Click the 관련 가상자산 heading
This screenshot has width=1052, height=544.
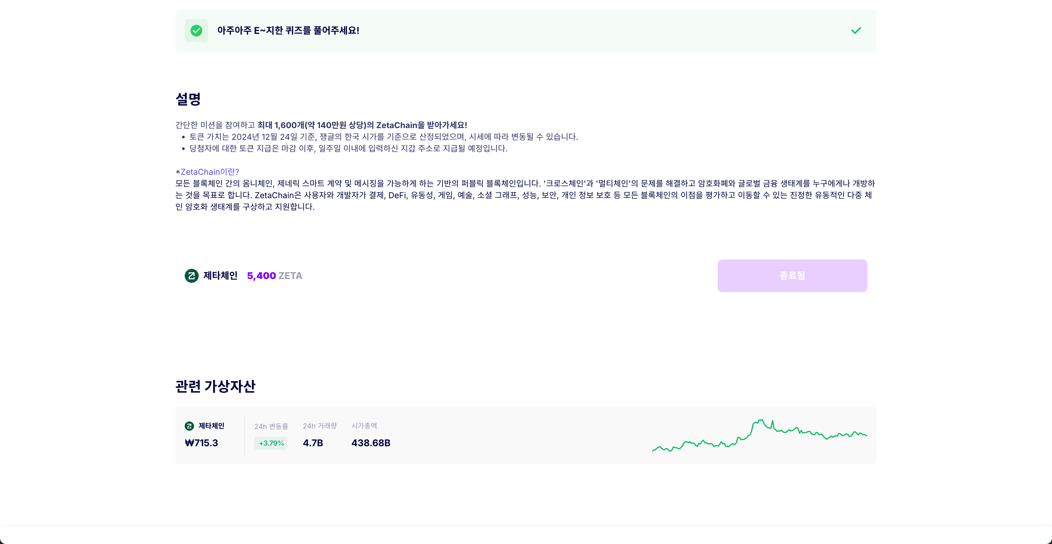[215, 386]
